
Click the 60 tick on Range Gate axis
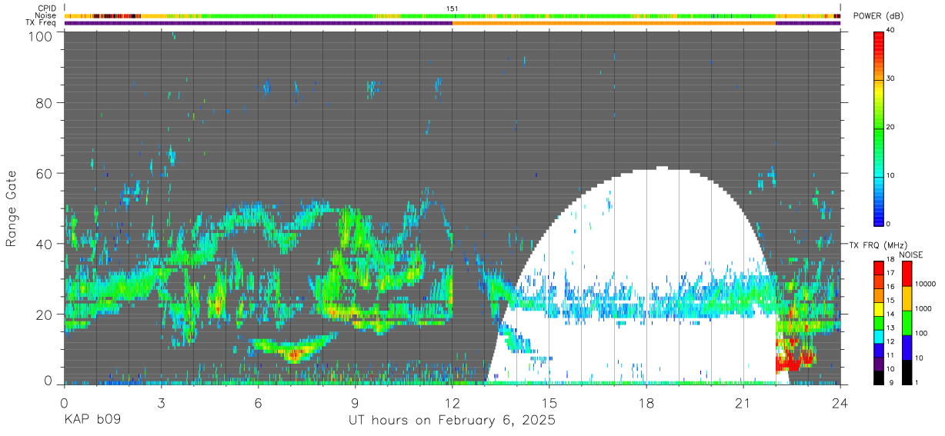click(45, 173)
